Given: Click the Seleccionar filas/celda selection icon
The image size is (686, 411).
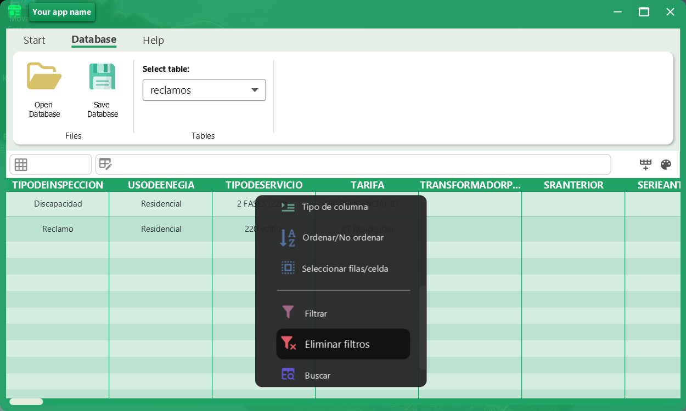Looking at the screenshot, I should [x=288, y=268].
